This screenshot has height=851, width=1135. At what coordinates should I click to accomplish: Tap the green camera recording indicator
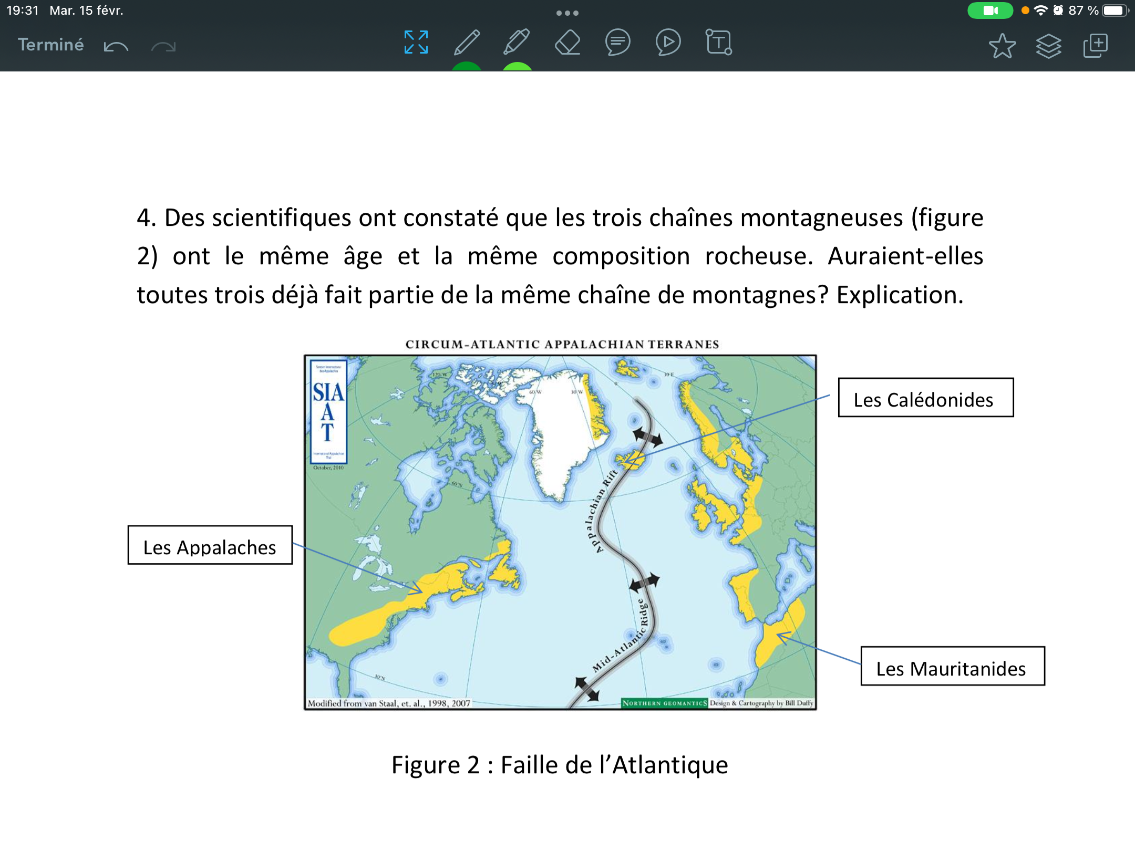[x=990, y=11]
